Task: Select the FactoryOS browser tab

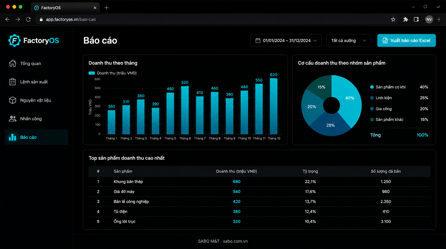Action: click(x=66, y=8)
